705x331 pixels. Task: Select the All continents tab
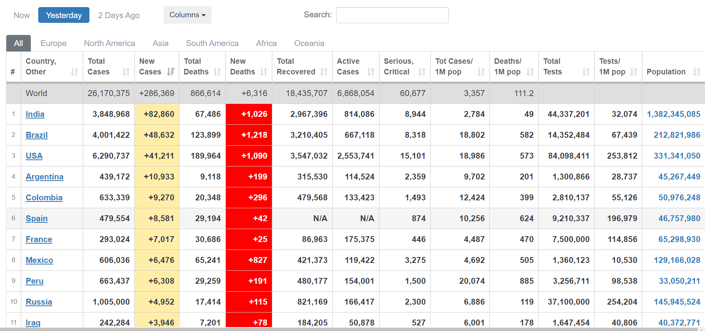coord(19,43)
